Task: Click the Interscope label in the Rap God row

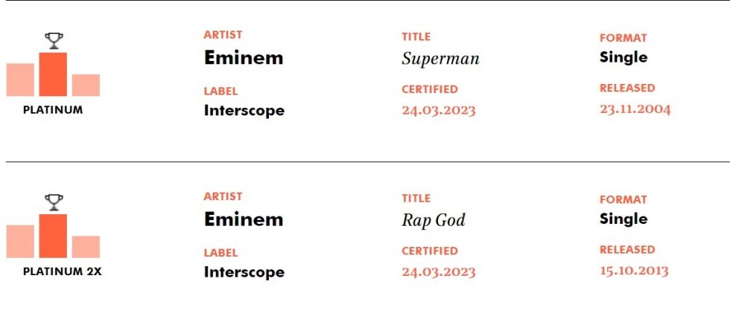Action: (244, 272)
